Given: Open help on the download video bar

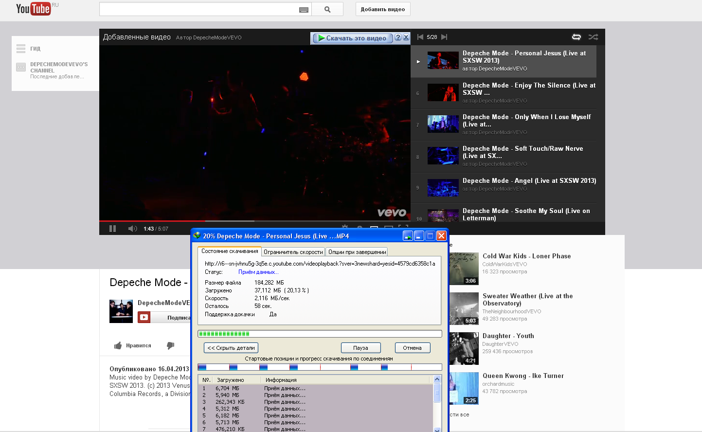Looking at the screenshot, I should pyautogui.click(x=398, y=37).
